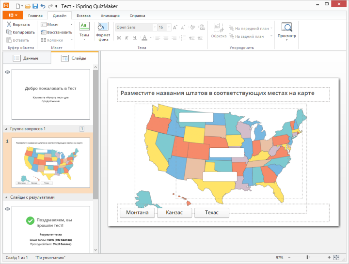Open the Колонки columns dropdown
Viewport: 349px width, 264px height.
tap(57, 40)
